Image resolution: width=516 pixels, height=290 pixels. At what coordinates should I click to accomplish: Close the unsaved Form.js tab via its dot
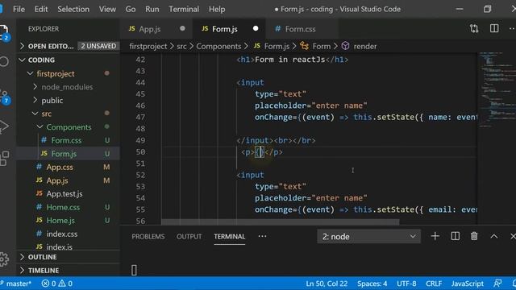click(256, 29)
